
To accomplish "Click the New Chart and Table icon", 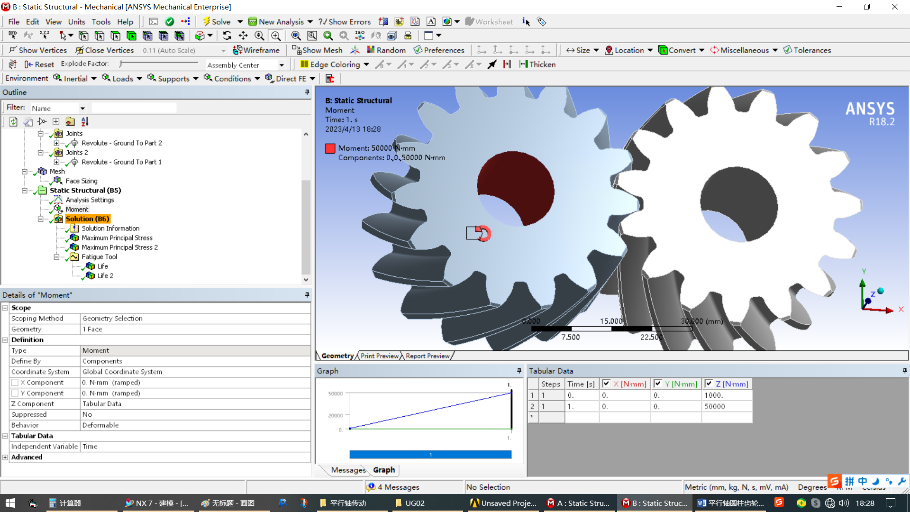I will click(x=415, y=21).
